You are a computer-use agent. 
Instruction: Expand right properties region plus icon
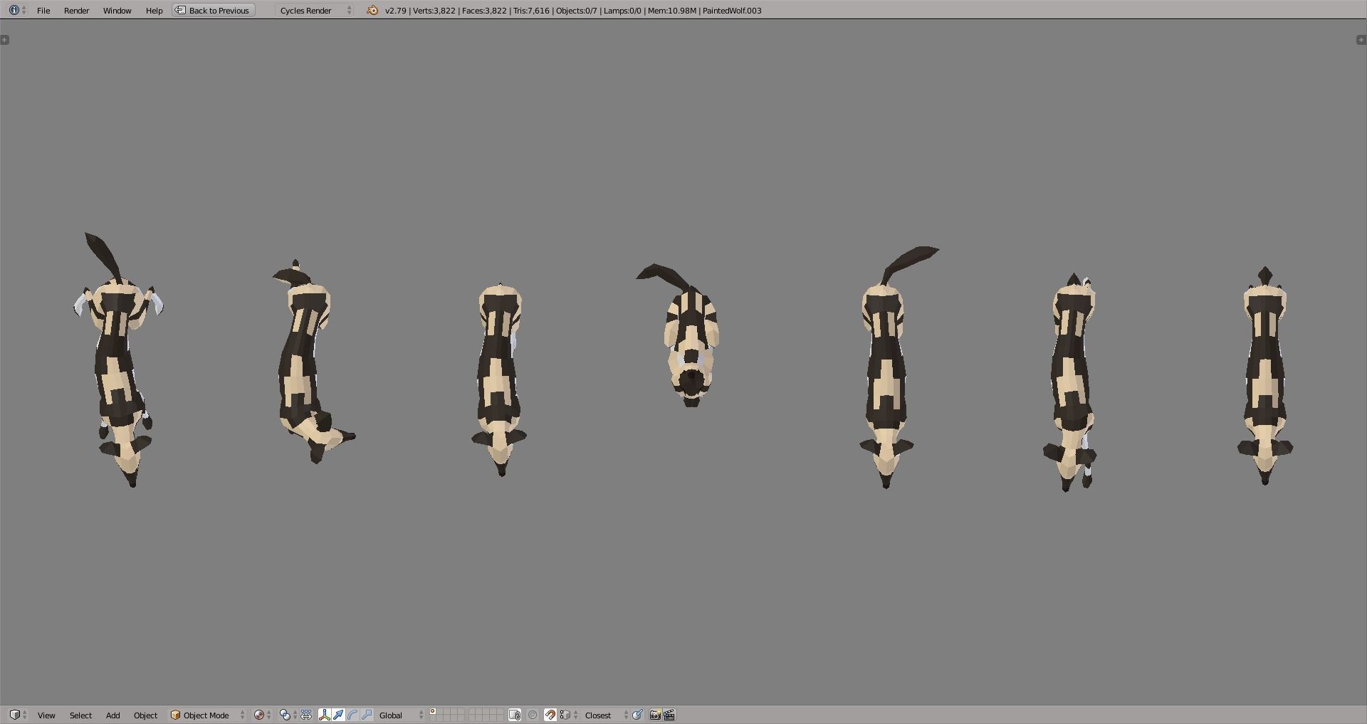[x=1361, y=40]
